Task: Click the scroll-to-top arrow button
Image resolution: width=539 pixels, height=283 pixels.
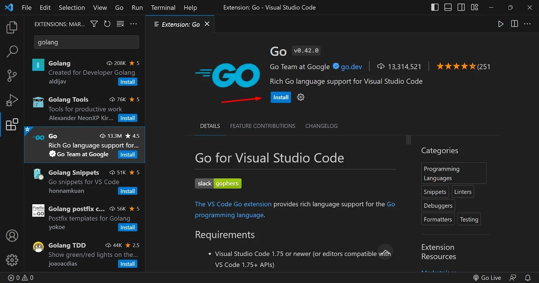Action: click(385, 252)
